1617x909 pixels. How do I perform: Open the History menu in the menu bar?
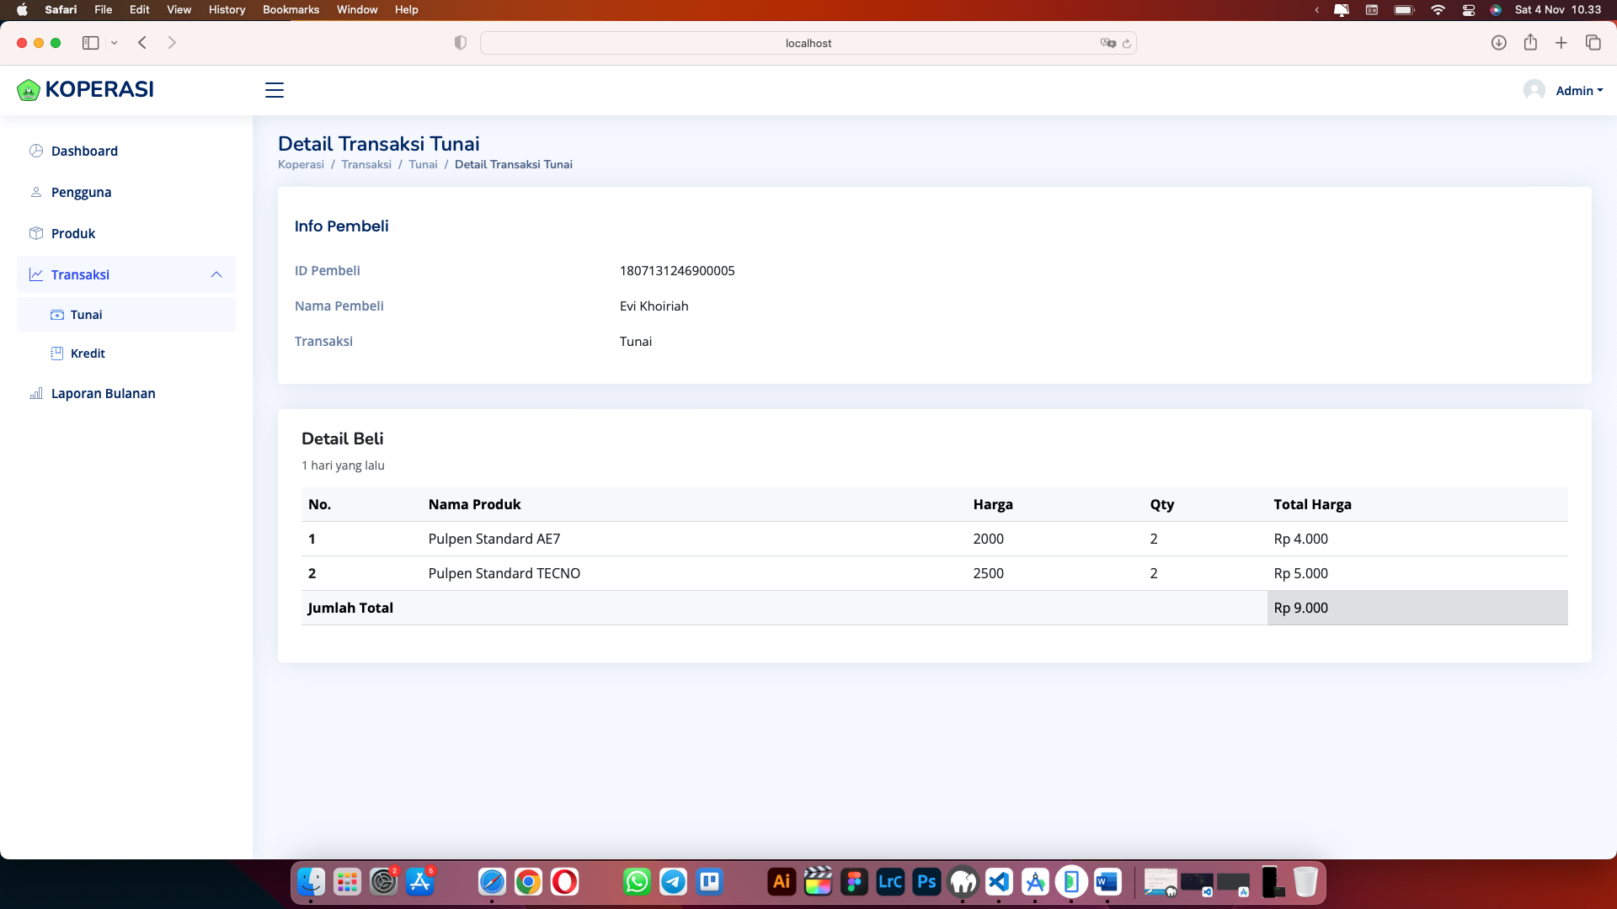[x=227, y=9]
